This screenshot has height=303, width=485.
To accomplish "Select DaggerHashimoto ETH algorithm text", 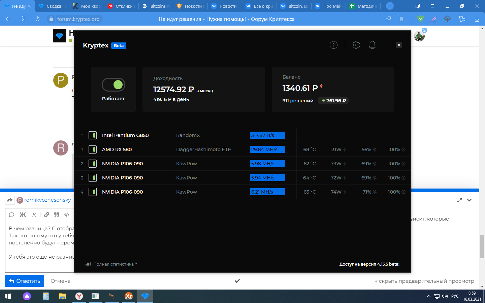I will 204,149.
